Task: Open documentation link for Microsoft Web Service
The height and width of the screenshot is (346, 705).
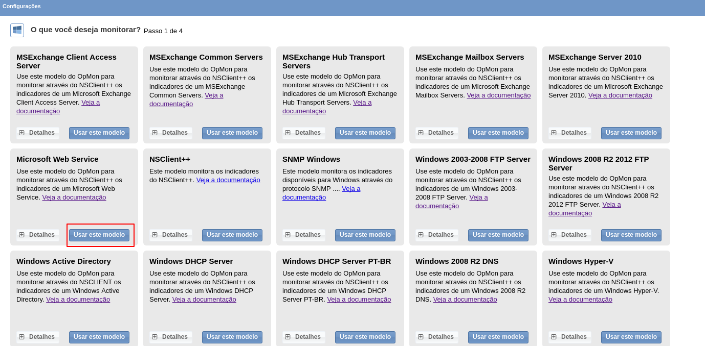Action: coord(74,197)
